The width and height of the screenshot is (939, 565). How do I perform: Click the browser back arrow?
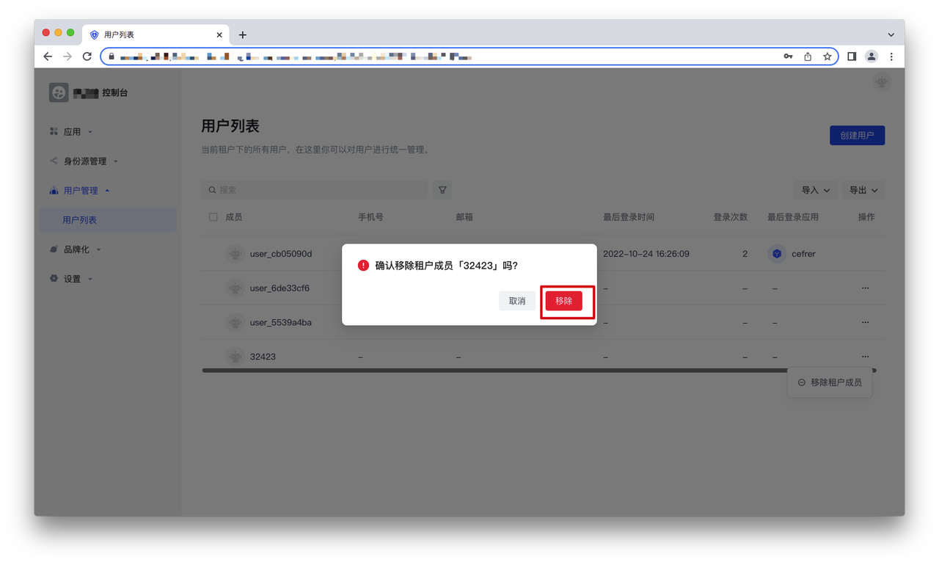(x=48, y=56)
